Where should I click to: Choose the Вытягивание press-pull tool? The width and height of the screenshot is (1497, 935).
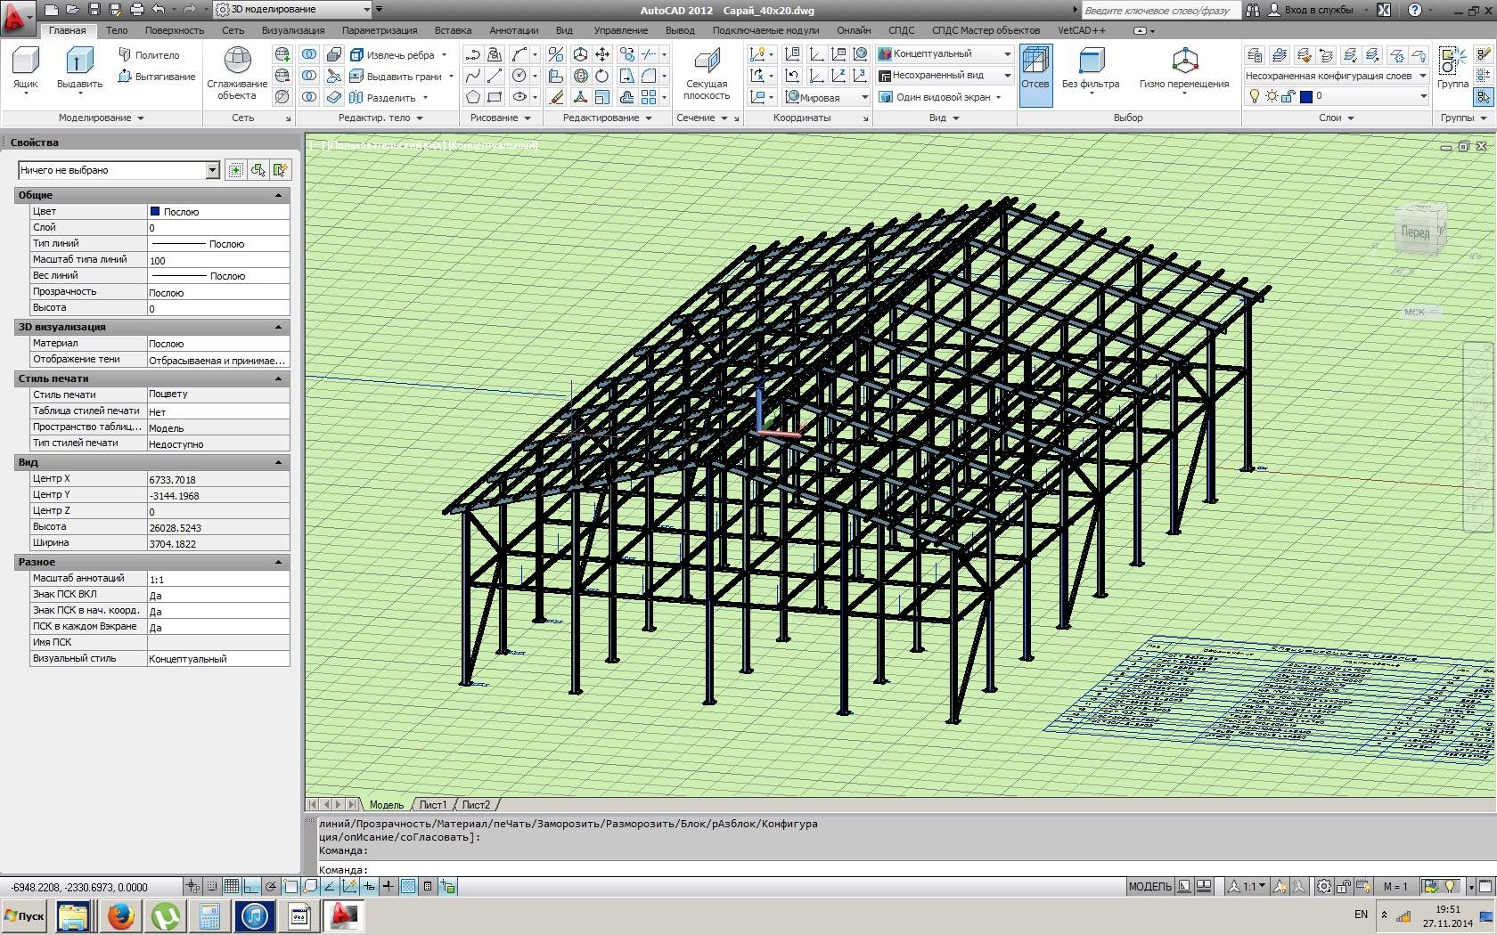(156, 77)
